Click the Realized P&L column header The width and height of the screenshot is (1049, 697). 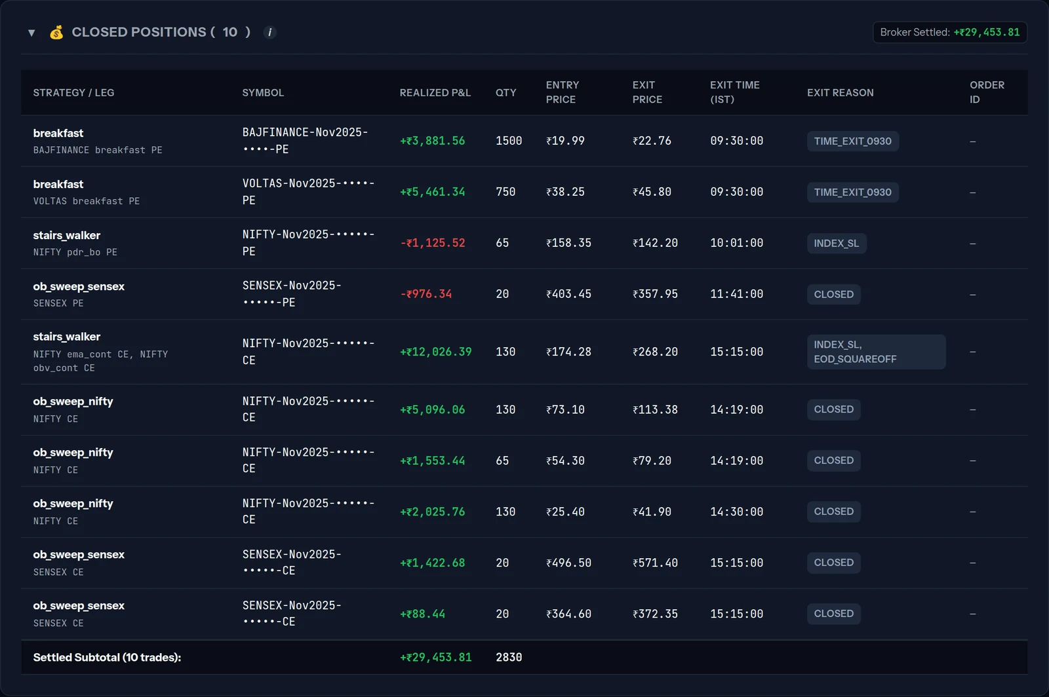pos(435,92)
